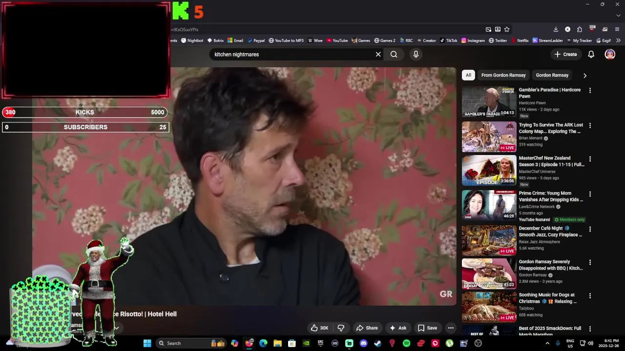Viewport: 625px width, 351px height.
Task: Open File Explorer from taskbar
Action: [x=277, y=343]
